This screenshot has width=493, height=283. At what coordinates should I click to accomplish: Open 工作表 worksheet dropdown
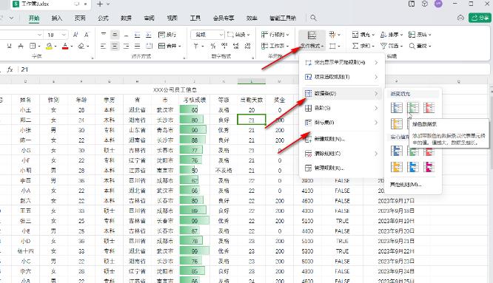(x=275, y=46)
